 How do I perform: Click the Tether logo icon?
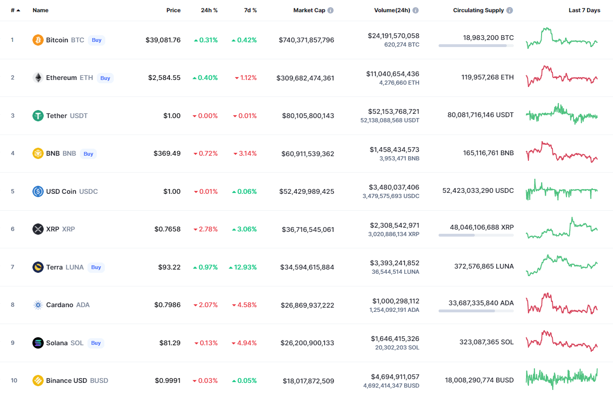[x=38, y=116]
